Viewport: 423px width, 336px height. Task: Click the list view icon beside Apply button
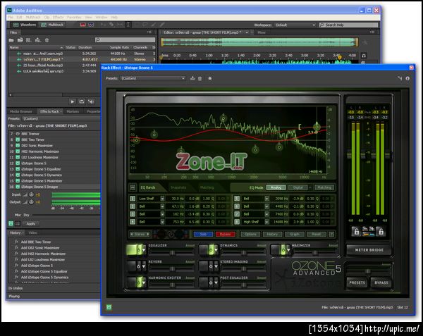pyautogui.click(x=18, y=223)
